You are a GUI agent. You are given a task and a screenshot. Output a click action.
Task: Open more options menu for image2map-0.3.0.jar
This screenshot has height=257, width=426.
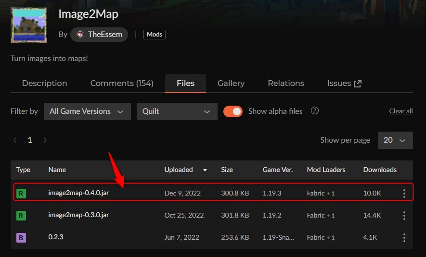click(x=404, y=216)
